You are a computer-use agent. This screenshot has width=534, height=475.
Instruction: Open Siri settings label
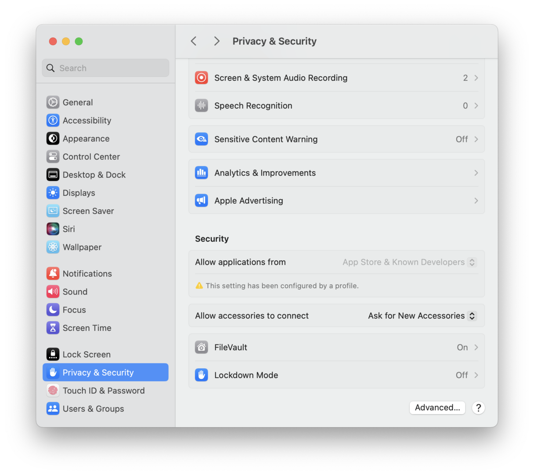69,229
